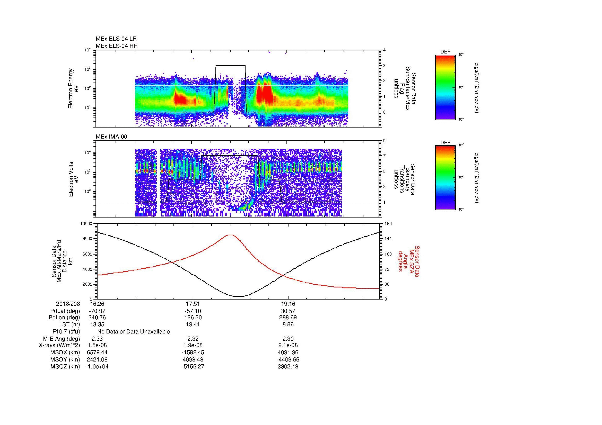Image resolution: width=602 pixels, height=425 pixels.
Task: Click the 'MSOY (km)' row label
Action: point(65,359)
